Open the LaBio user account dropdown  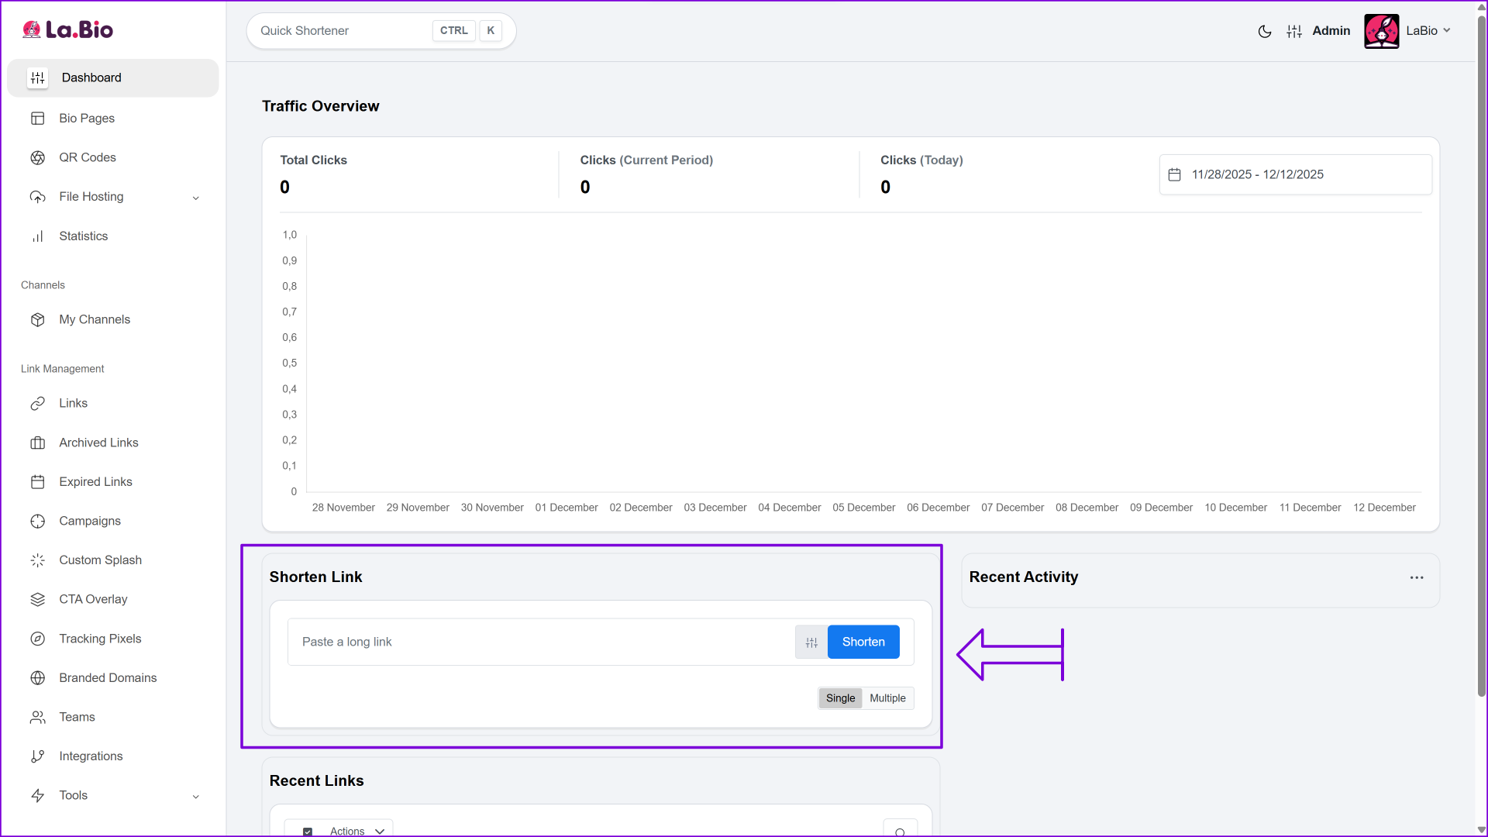click(1427, 31)
